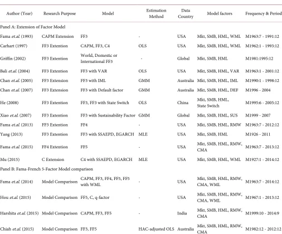
Task: Click the 'CAPM Extension' purpose cell
Action: coord(57,36)
